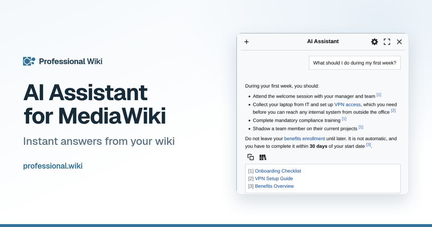This screenshot has height=227, width=432.
Task: Click the Professional Wiki brand name
Action: (71, 61)
